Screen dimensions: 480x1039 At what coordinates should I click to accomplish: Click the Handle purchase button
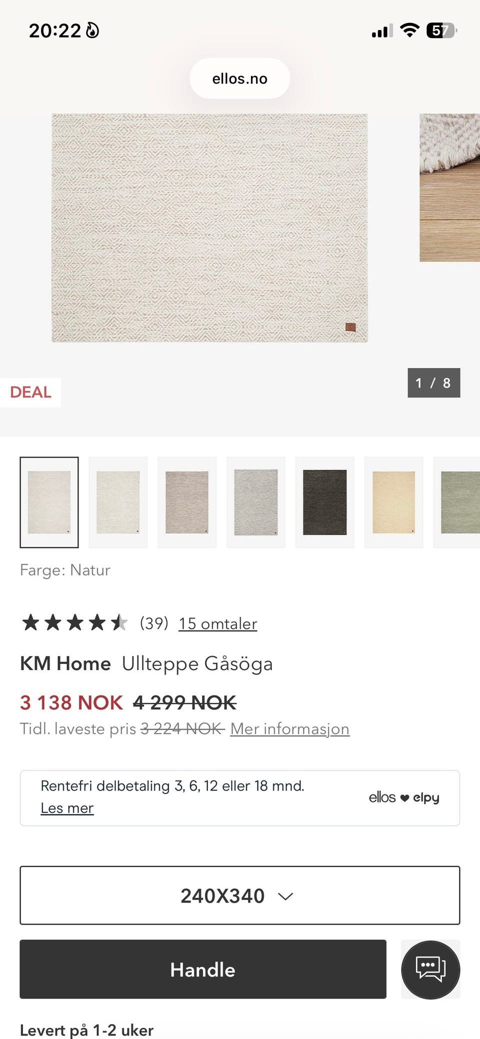(203, 969)
